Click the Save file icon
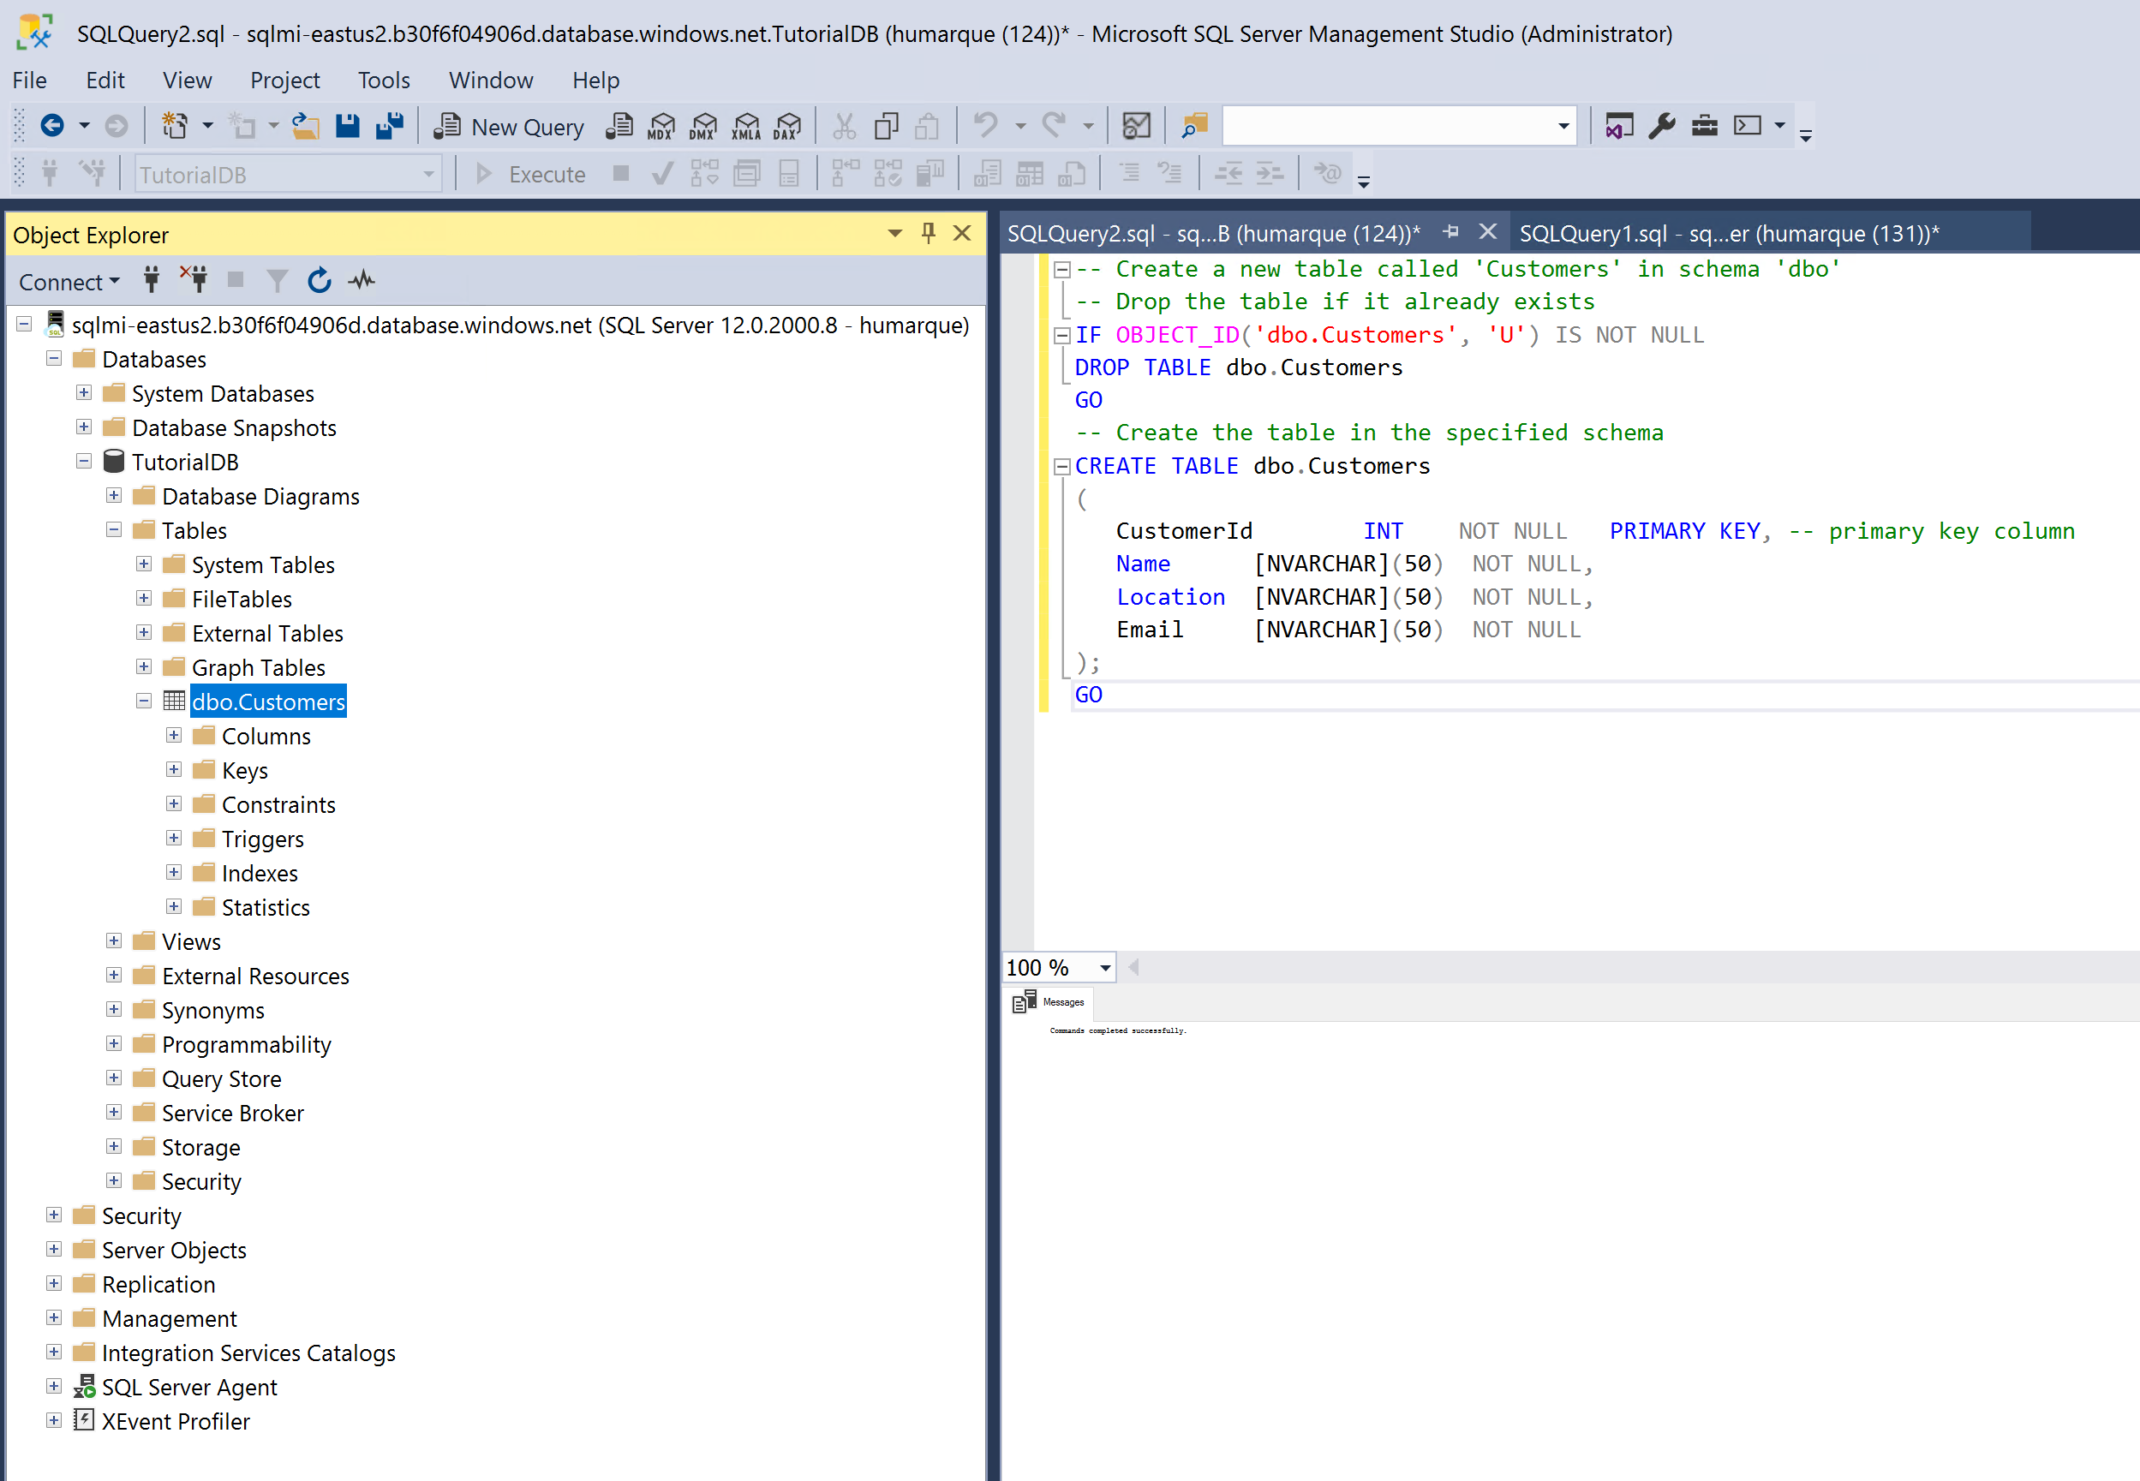 pyautogui.click(x=347, y=125)
